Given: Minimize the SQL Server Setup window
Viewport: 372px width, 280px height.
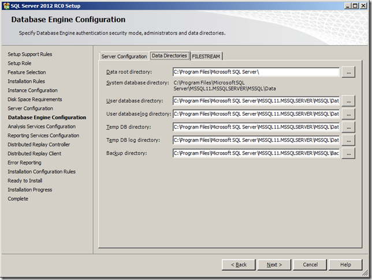Looking at the screenshot, I should (x=348, y=6).
